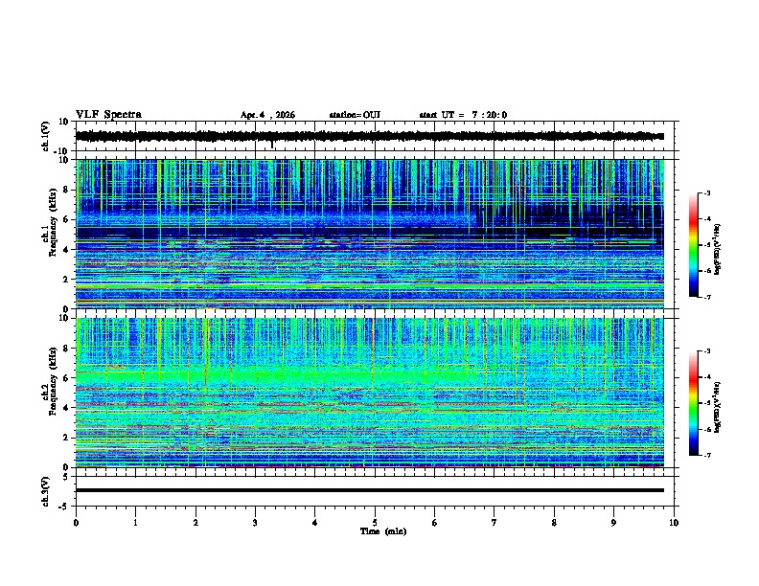
Task: Click the ch.1 spectrogram color scale bar
Action: click(x=693, y=245)
